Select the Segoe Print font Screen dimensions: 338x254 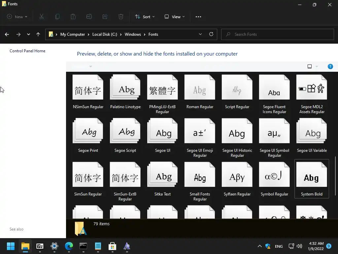(88, 135)
